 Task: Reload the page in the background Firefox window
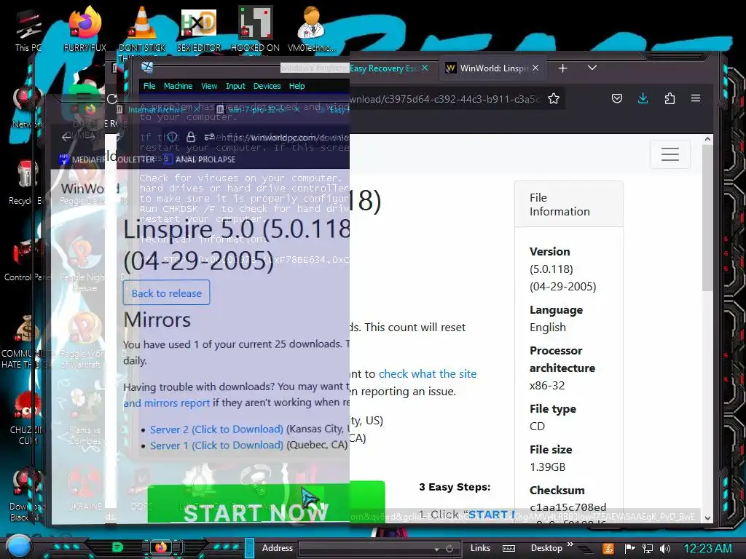[x=112, y=99]
